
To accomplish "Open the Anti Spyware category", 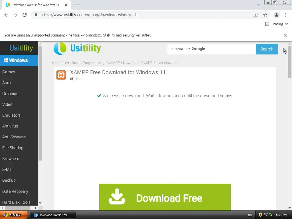I will coord(14,137).
